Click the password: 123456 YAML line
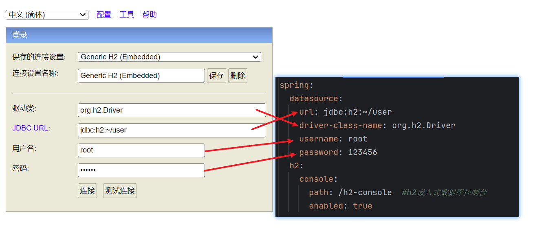555x248 pixels. tap(338, 152)
